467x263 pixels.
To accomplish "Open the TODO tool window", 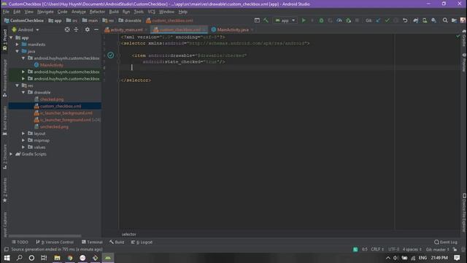I will pyautogui.click(x=20, y=242).
